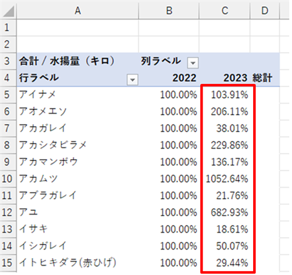The width and height of the screenshot is (292, 275).
Task: Select column A header
Action: coord(78,11)
